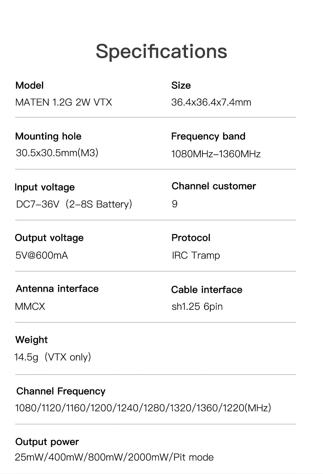Click the 36.4x36.4x7.4mm size value
Image resolution: width=323 pixels, height=474 pixels.
point(211,102)
